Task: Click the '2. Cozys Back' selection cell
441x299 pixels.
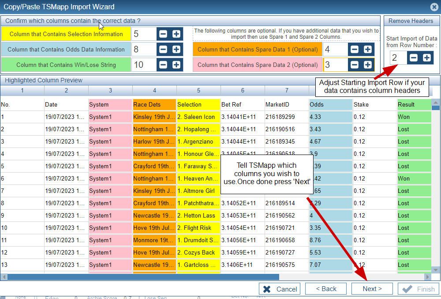Action: point(198,252)
